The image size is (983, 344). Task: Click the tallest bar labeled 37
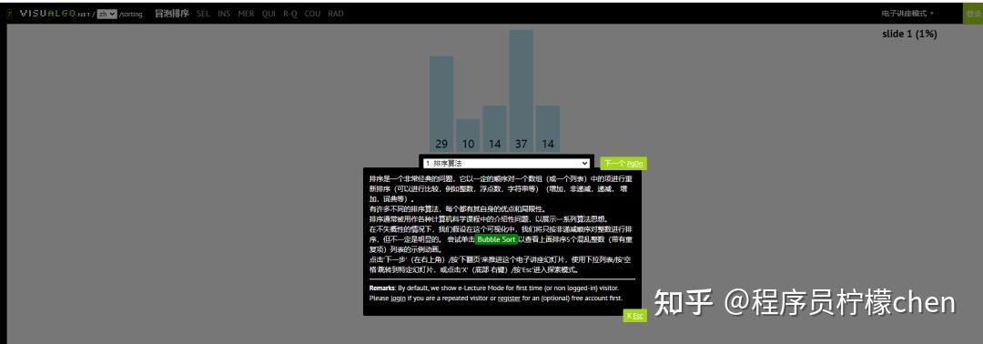coord(521,91)
